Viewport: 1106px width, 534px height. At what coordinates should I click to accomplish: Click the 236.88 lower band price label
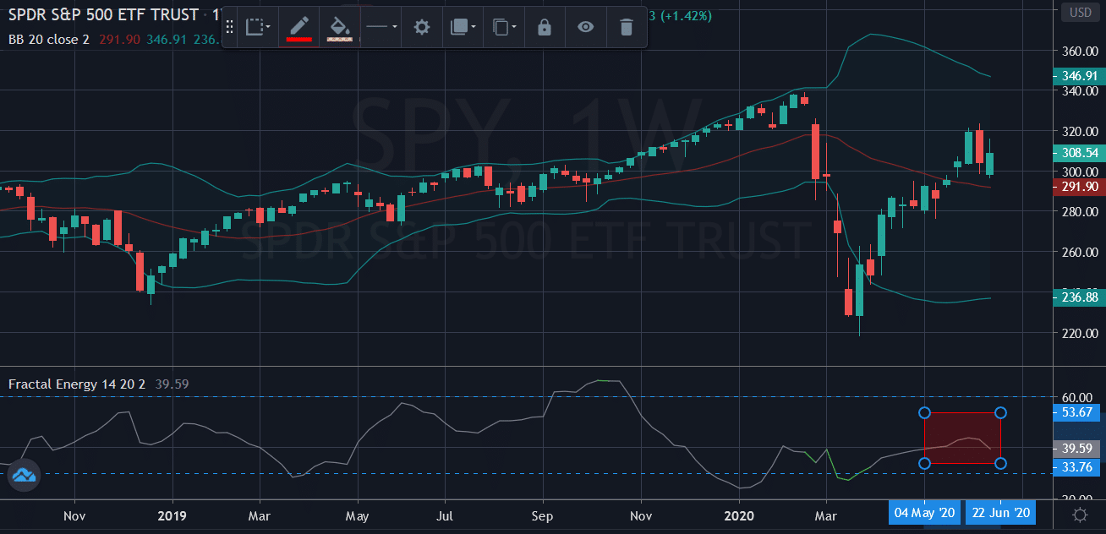(x=1079, y=297)
